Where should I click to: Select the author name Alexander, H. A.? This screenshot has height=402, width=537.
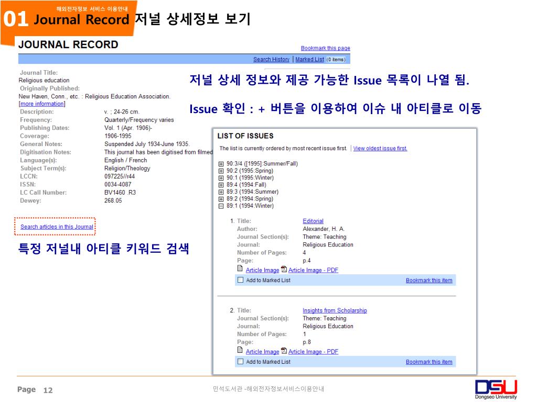(x=324, y=229)
